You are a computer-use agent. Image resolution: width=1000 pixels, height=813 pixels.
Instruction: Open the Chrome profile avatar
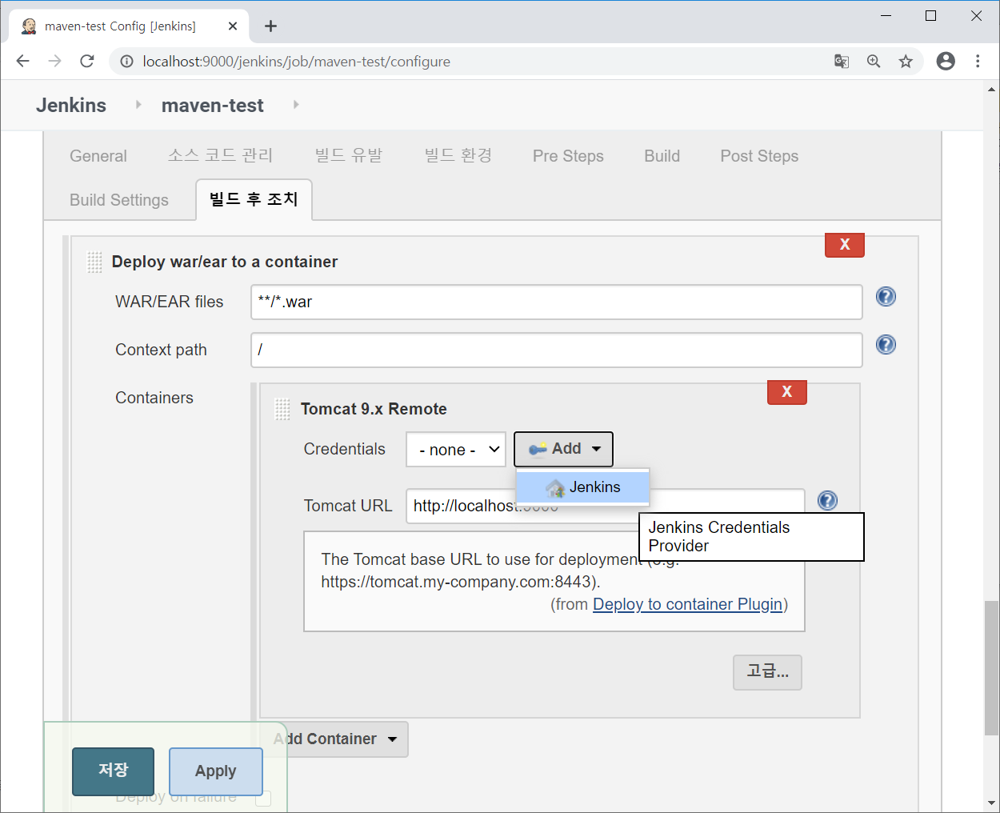click(x=946, y=62)
